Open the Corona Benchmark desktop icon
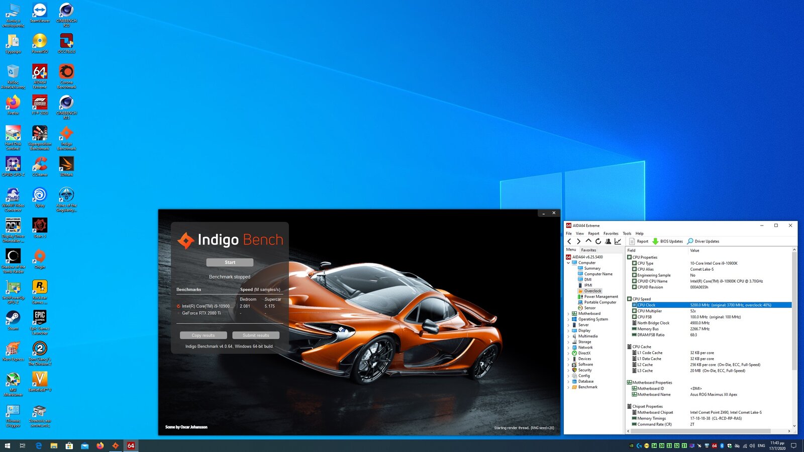The width and height of the screenshot is (804, 452). (66, 76)
